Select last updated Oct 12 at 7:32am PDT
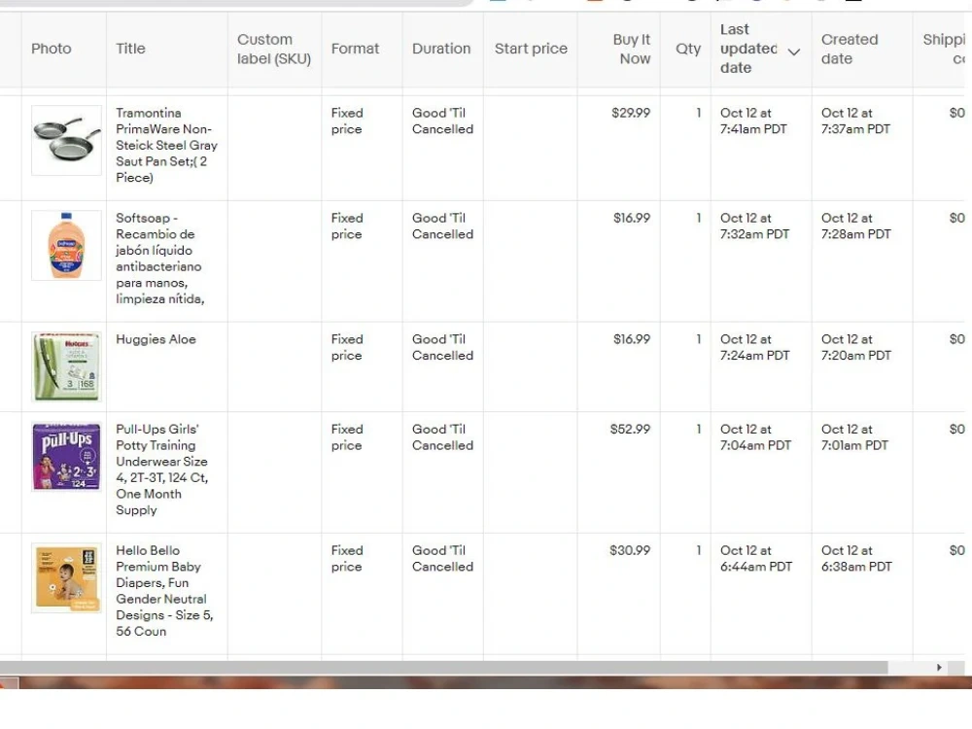 pos(755,226)
